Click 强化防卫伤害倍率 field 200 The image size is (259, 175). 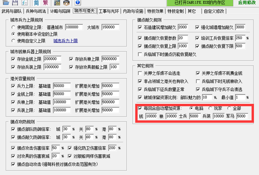113,148
